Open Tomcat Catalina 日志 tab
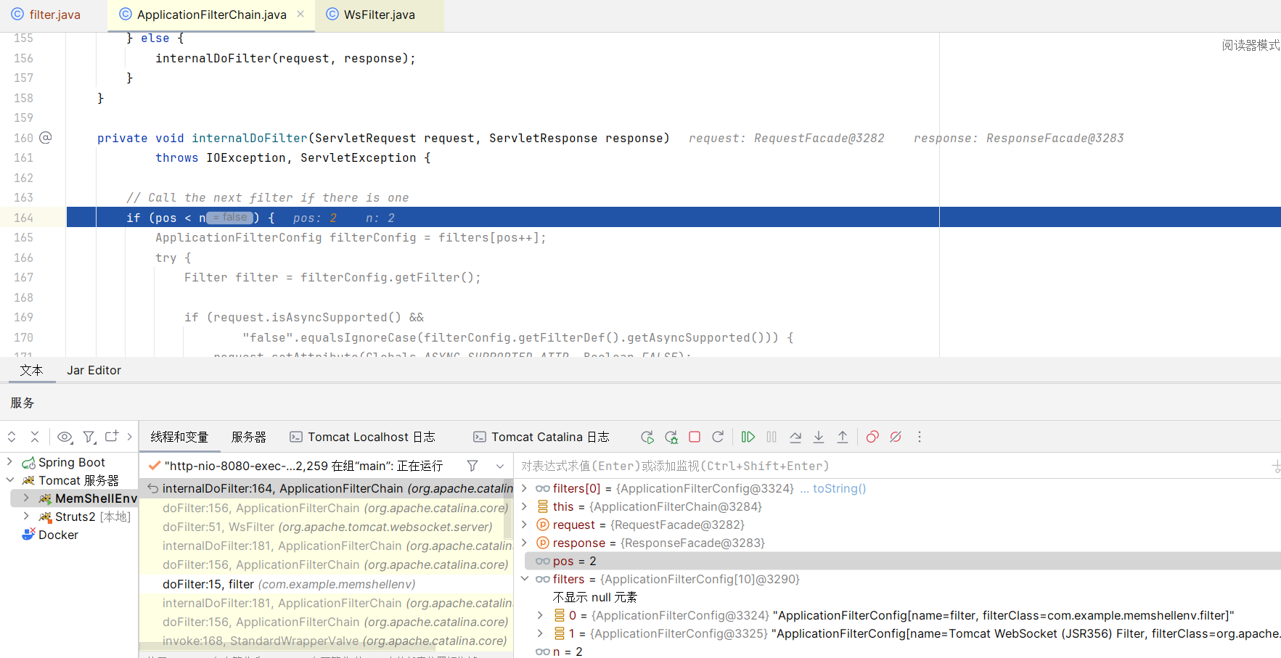1281x658 pixels. [x=541, y=437]
